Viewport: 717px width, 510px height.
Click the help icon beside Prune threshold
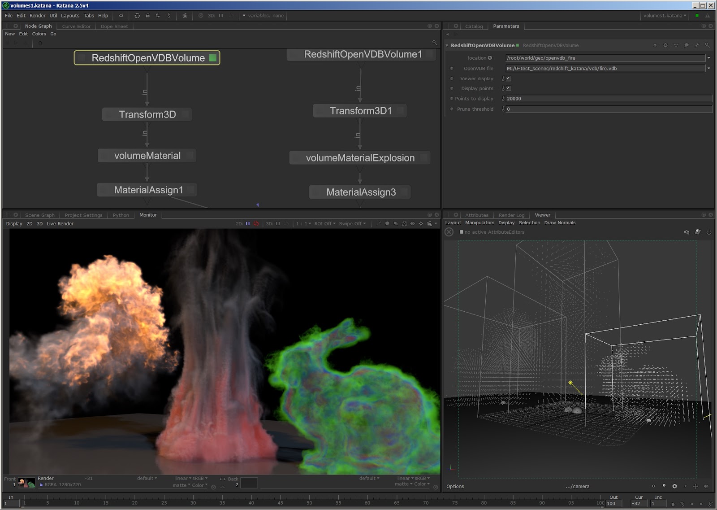pos(452,109)
